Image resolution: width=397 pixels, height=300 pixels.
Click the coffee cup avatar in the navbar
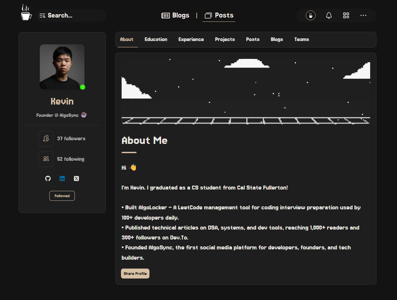pyautogui.click(x=311, y=15)
